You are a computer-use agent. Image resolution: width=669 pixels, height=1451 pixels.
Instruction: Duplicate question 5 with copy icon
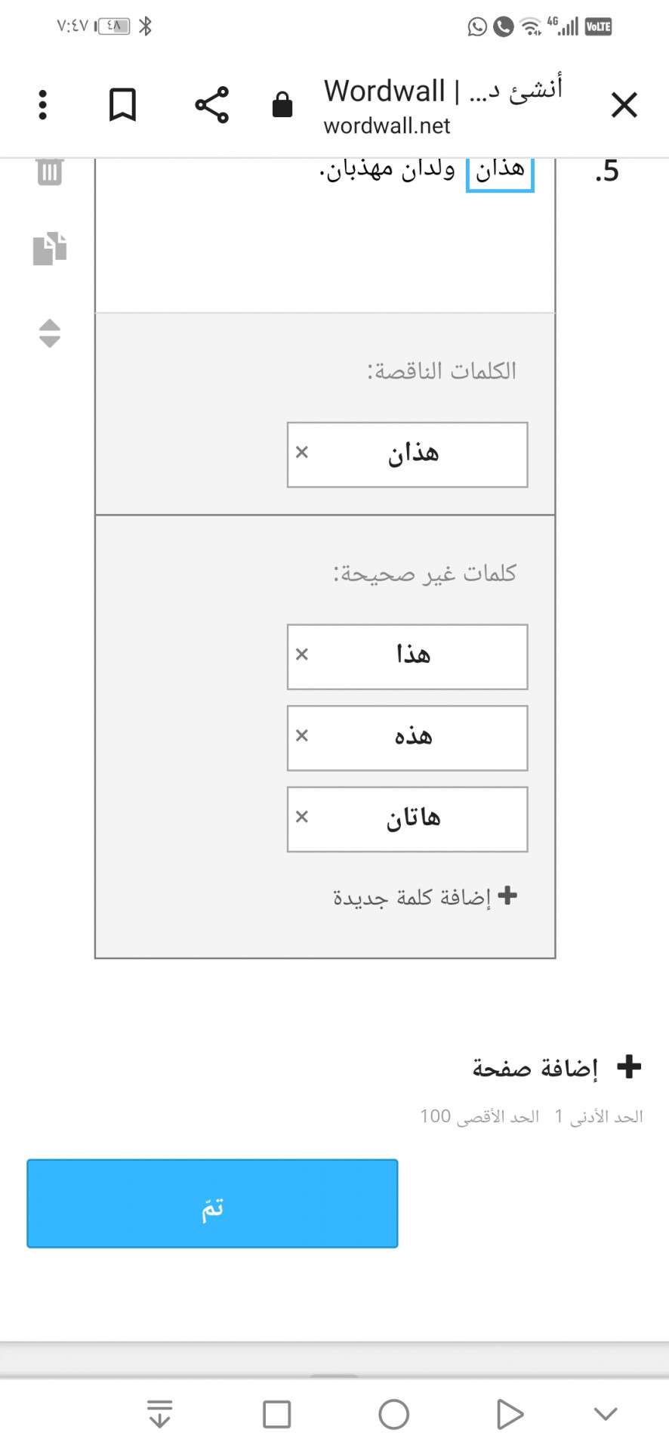[50, 248]
